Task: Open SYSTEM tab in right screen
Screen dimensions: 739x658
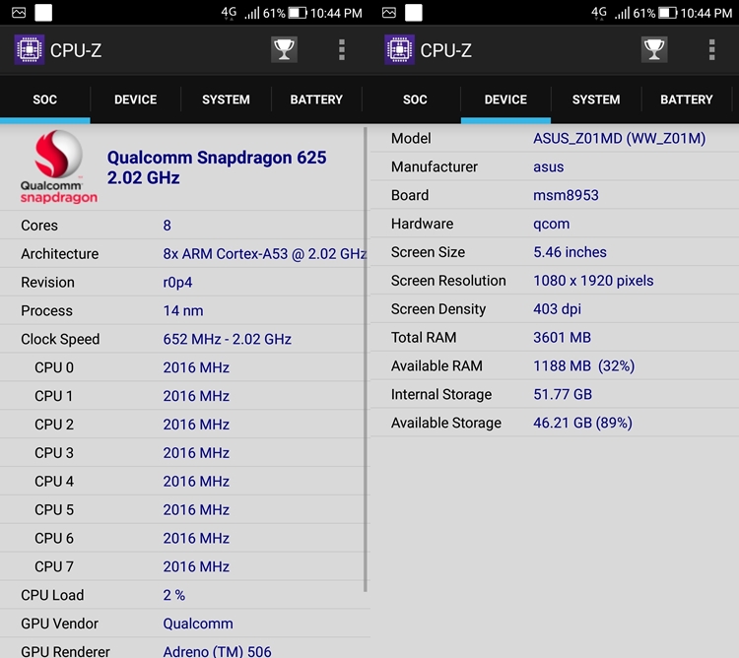Action: point(596,99)
